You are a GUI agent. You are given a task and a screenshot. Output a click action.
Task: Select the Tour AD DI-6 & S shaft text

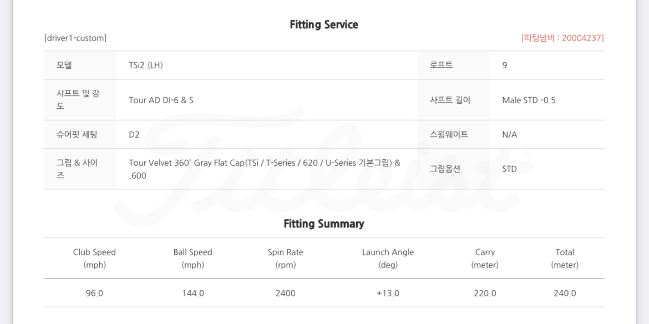161,100
